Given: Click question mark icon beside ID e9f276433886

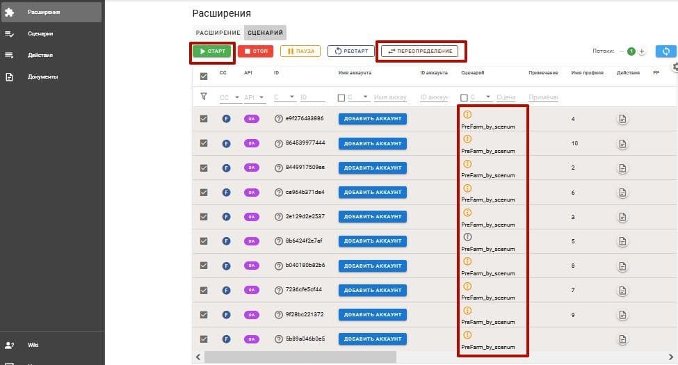Looking at the screenshot, I should 279,119.
